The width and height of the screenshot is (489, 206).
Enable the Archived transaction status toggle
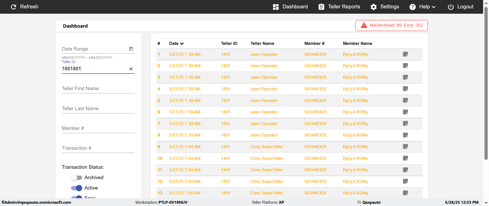click(x=76, y=178)
